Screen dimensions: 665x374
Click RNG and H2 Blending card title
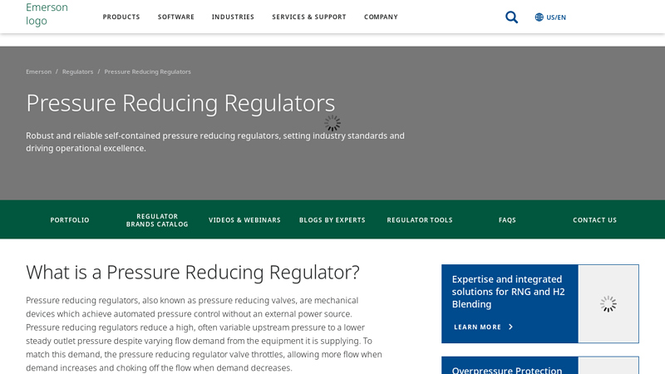pyautogui.click(x=508, y=292)
